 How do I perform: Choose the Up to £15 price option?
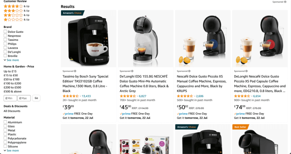click(10, 71)
